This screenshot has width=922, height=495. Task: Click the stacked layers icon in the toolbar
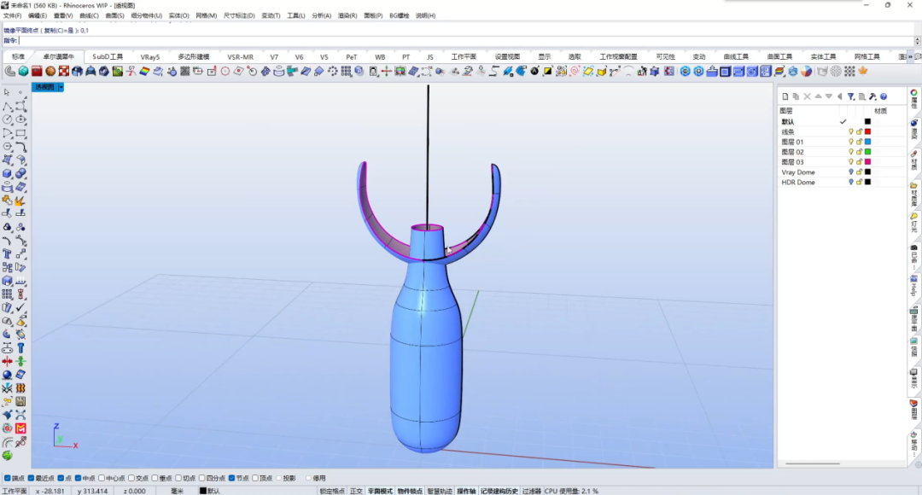click(779, 71)
